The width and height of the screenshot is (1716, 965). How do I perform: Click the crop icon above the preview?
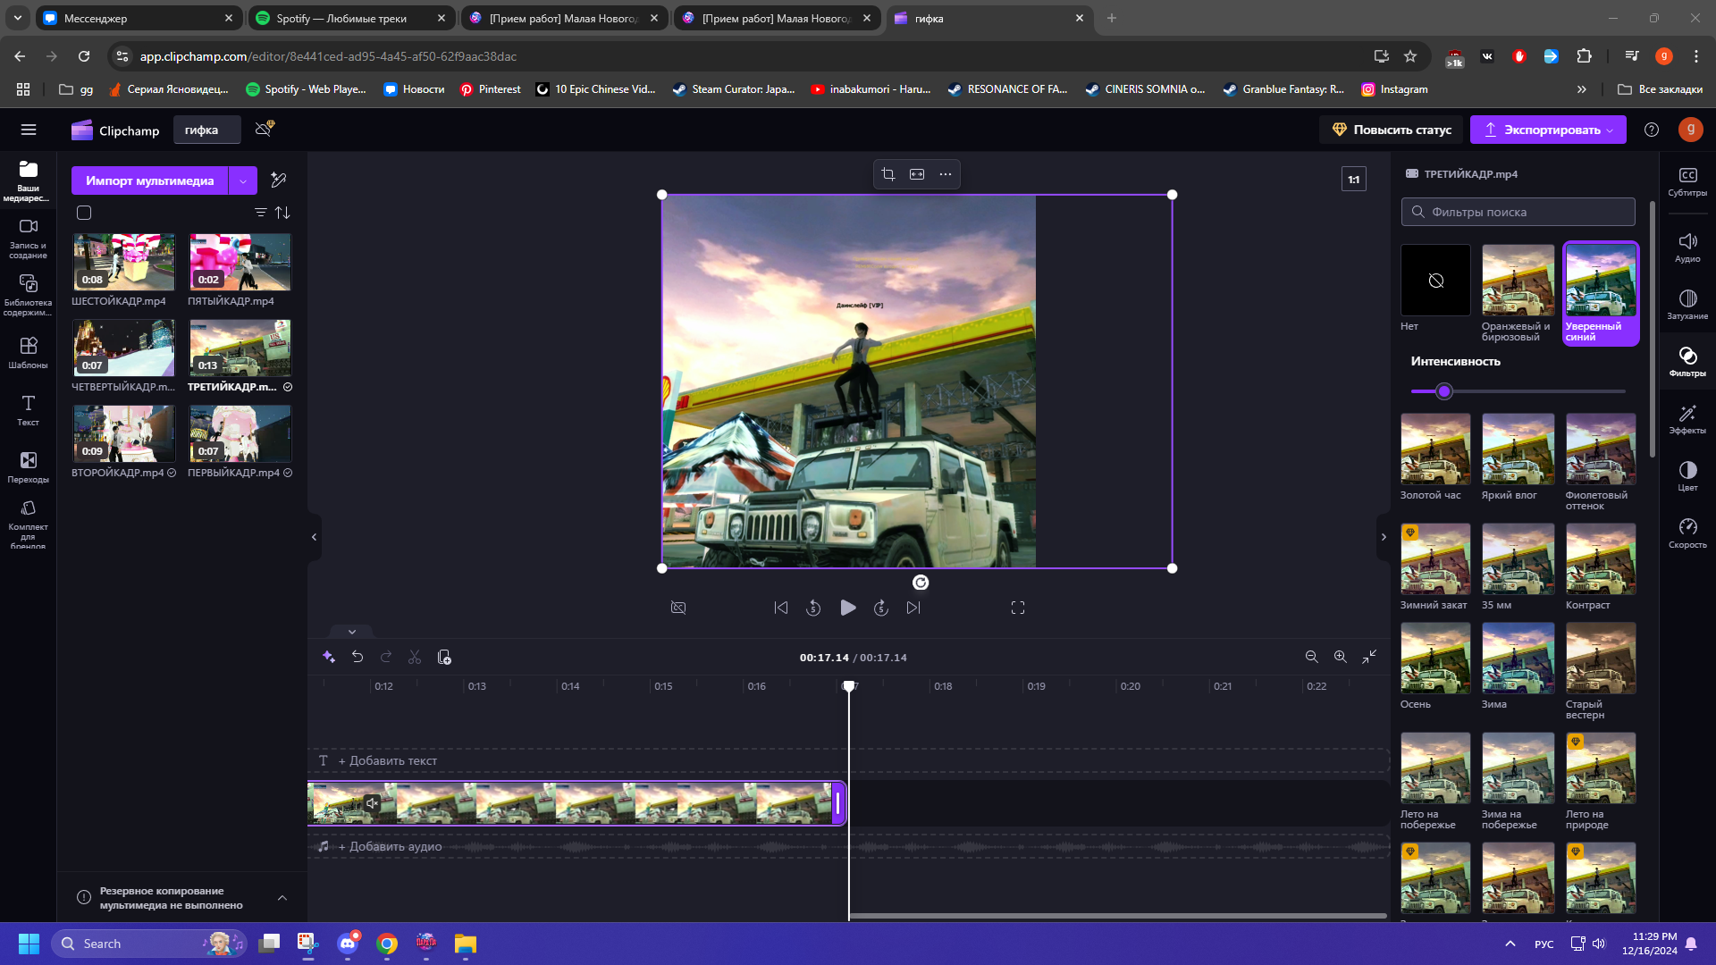coord(887,174)
